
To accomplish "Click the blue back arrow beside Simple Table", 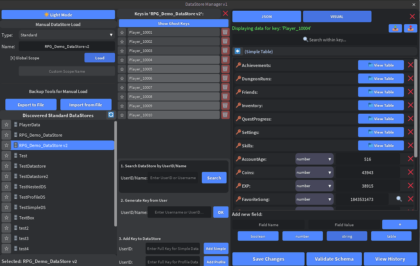I will click(237, 51).
